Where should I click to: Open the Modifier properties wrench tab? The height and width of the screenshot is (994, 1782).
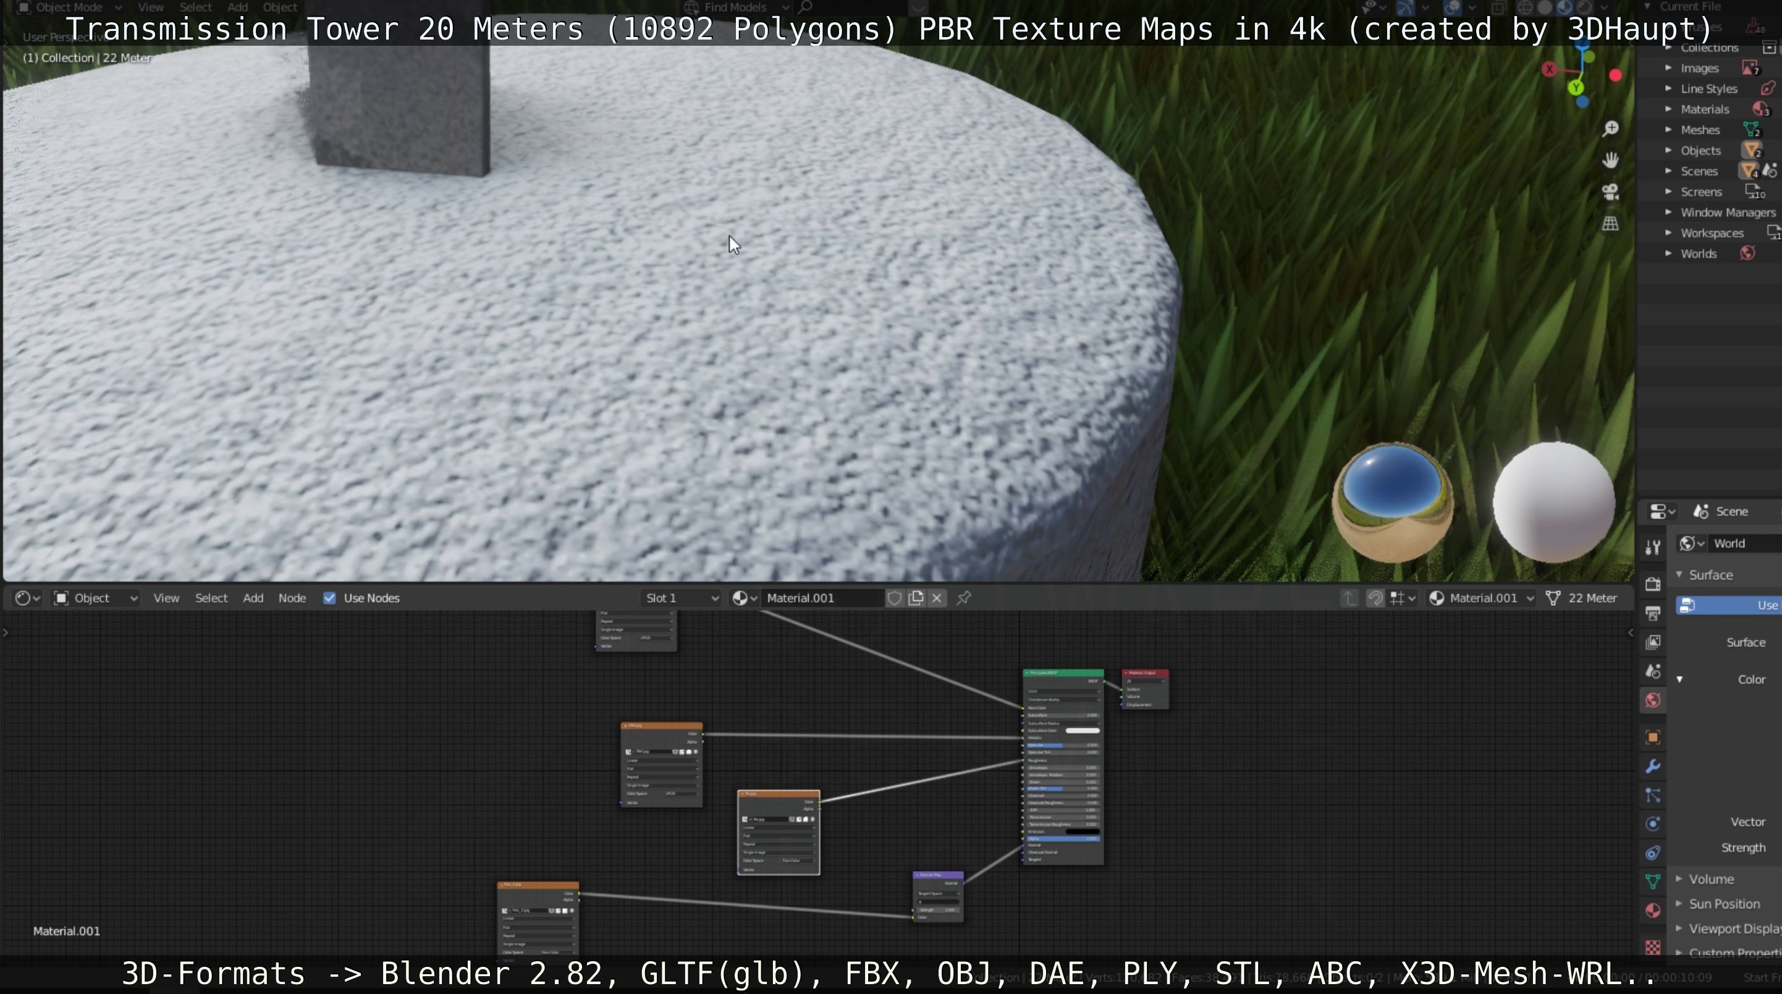[1653, 767]
